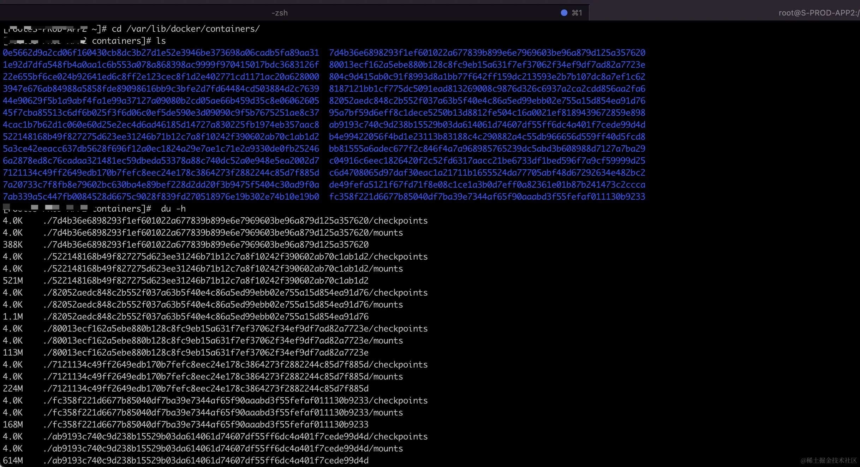The width and height of the screenshot is (860, 467).
Task: Switch to the root@S-PROD-APP2 tab
Action: click(x=818, y=13)
